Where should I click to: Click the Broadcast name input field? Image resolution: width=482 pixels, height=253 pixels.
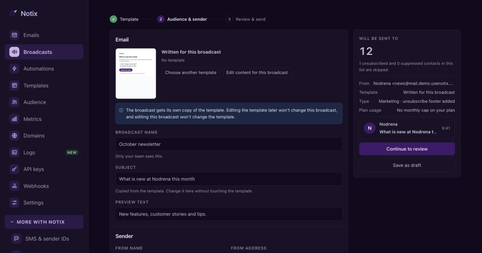tap(229, 144)
